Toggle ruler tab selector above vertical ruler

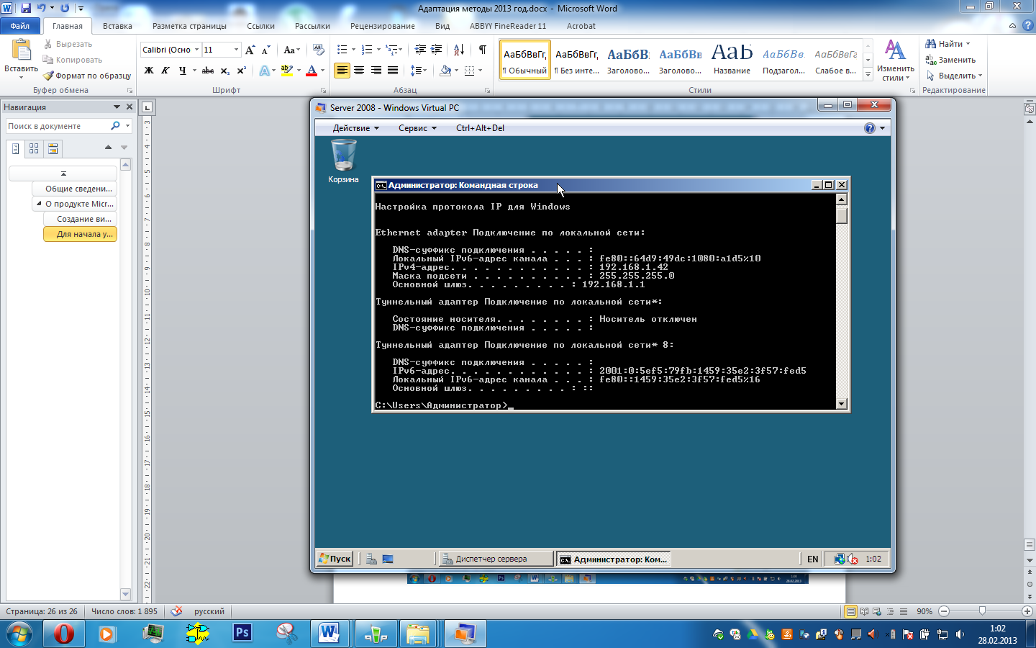point(147,107)
